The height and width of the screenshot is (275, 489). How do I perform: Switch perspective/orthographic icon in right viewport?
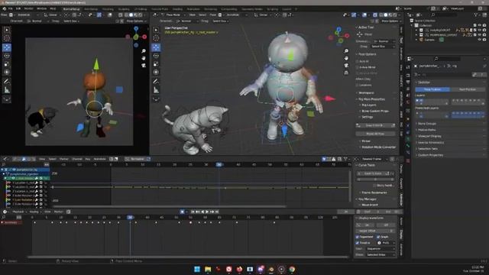346,73
